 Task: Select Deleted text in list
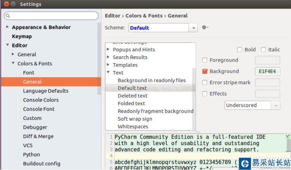[x=132, y=95]
